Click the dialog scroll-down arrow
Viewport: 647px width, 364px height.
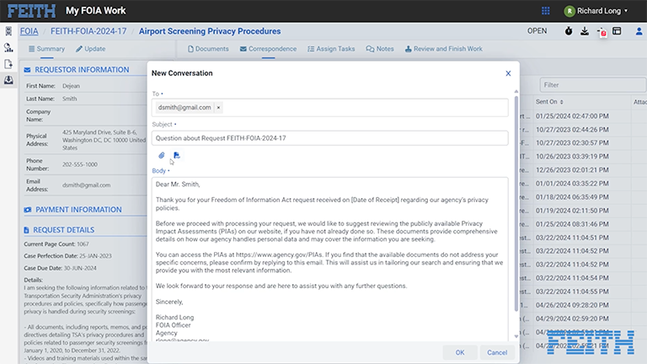(516, 336)
